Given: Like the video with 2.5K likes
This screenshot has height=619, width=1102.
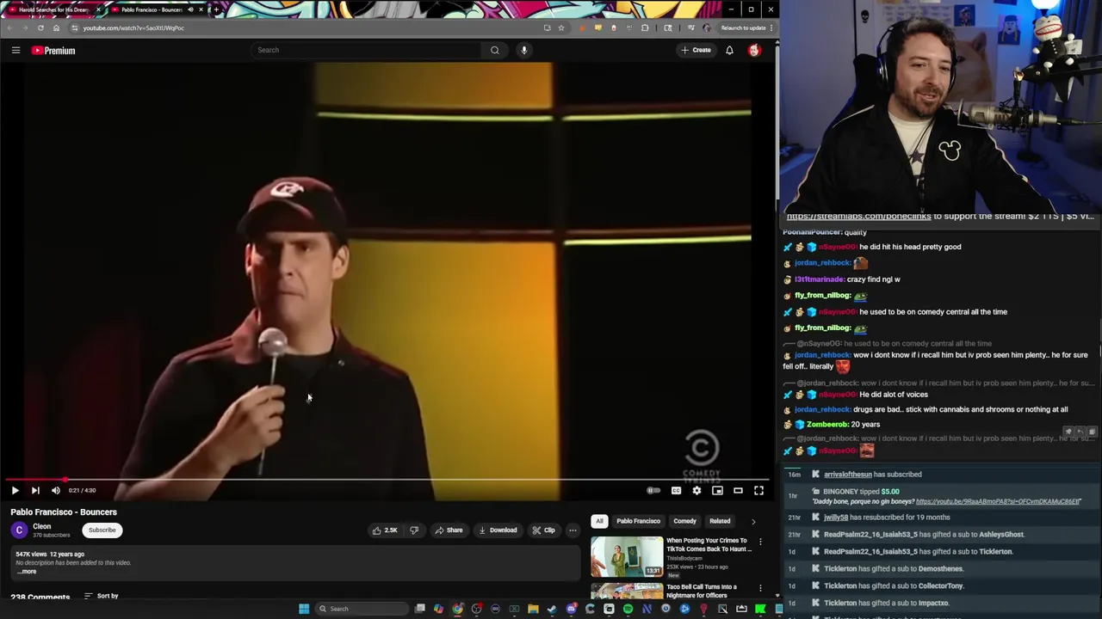Looking at the screenshot, I should click(385, 530).
